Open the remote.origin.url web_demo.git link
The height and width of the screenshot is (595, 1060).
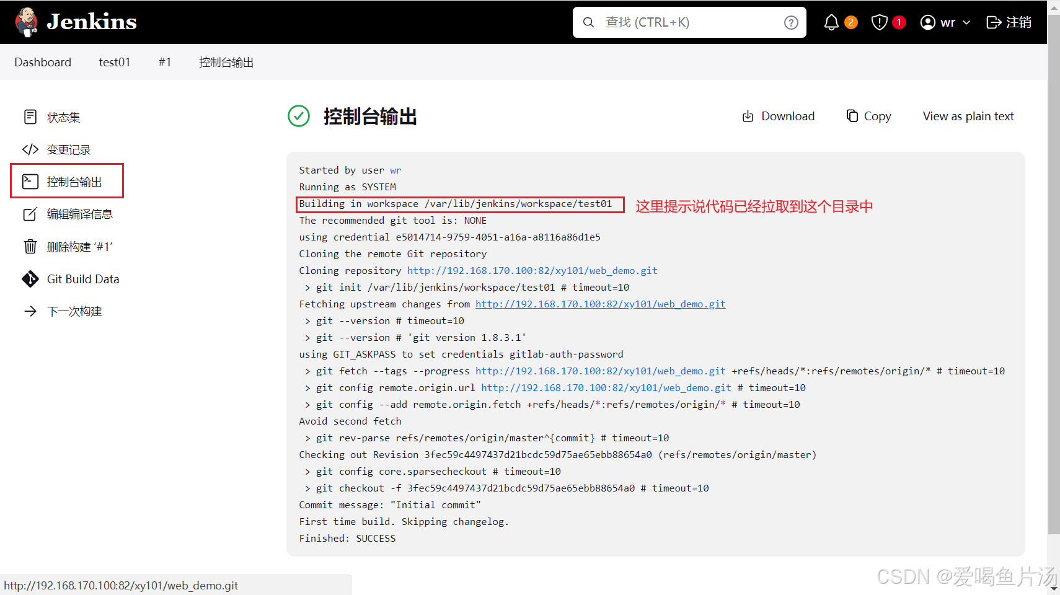click(x=606, y=388)
